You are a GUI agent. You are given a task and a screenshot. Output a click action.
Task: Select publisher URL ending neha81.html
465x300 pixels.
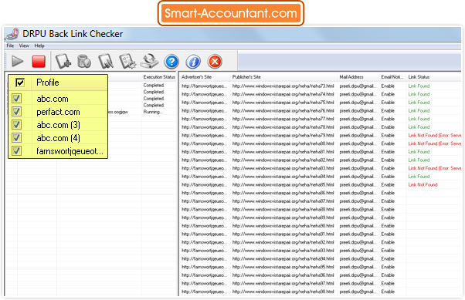click(283, 152)
